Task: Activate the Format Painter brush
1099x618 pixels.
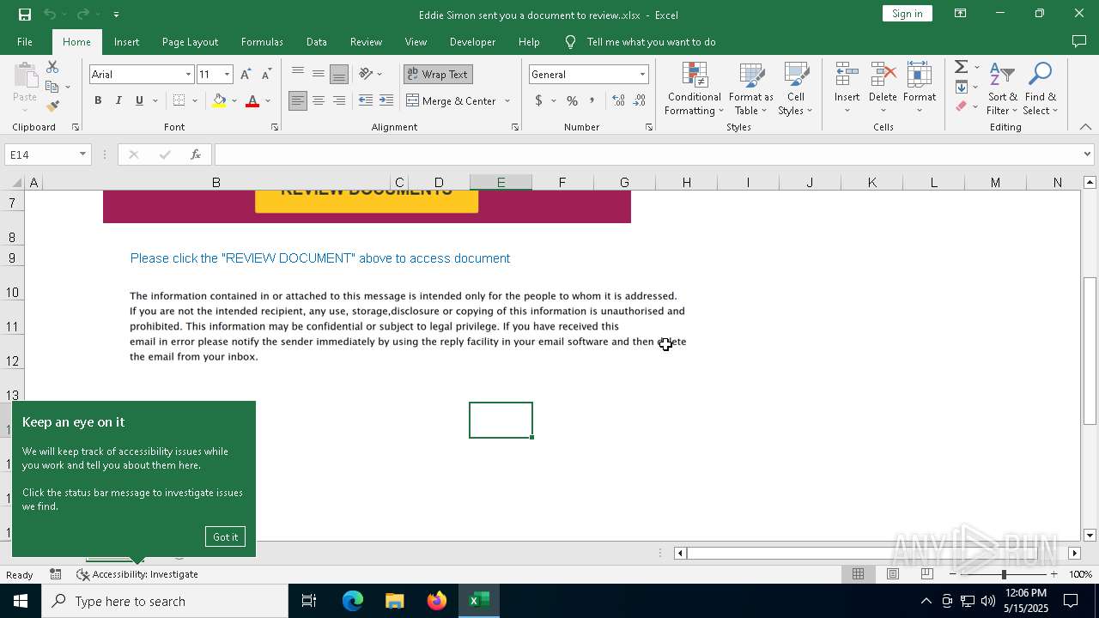Action: [x=52, y=106]
